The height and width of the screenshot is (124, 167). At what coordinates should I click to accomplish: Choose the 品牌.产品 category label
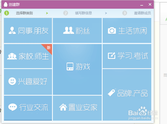pyautogui.click(x=133, y=93)
